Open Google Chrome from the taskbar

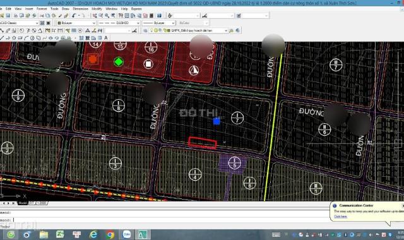click(x=110, y=234)
